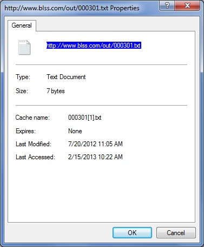Click the '7 bytes' size value

click(56, 91)
